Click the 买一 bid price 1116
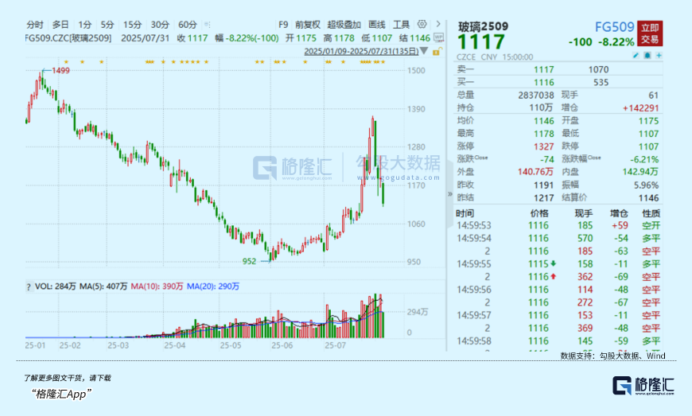The width and height of the screenshot is (692, 416). 544,83
